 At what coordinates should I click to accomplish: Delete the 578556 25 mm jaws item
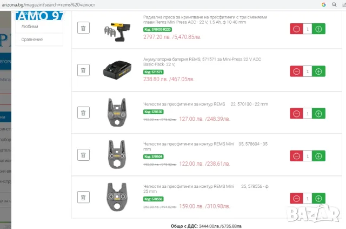pos(83,197)
